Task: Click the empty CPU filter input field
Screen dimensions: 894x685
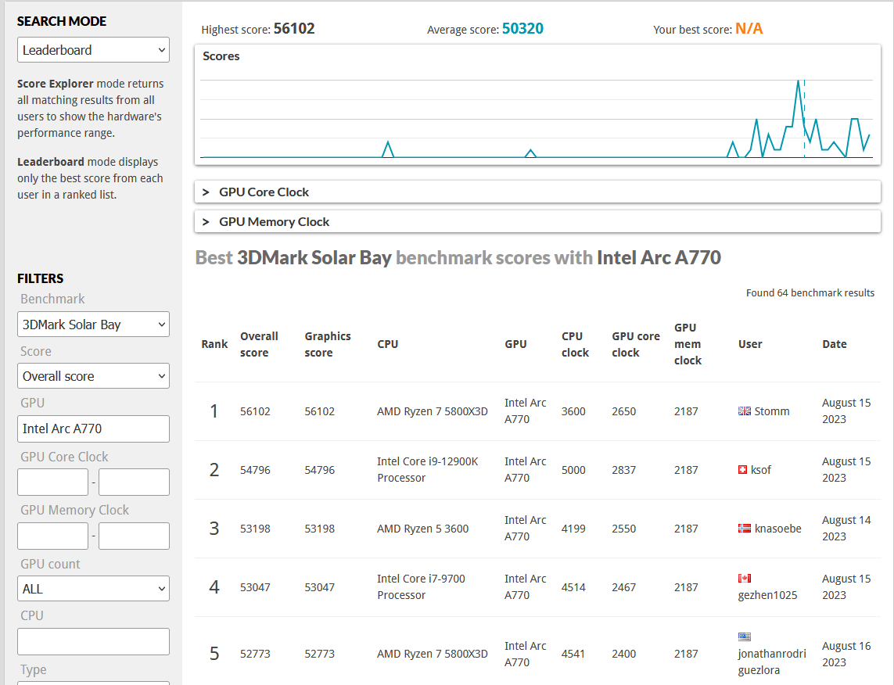Action: click(94, 642)
